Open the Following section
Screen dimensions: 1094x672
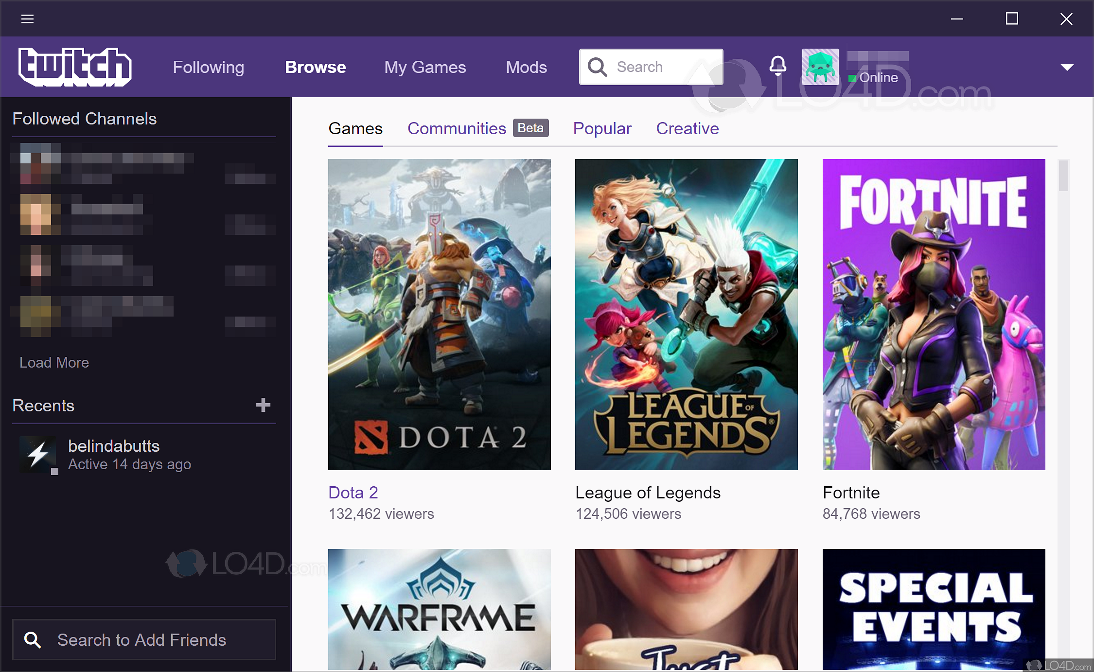tap(209, 67)
